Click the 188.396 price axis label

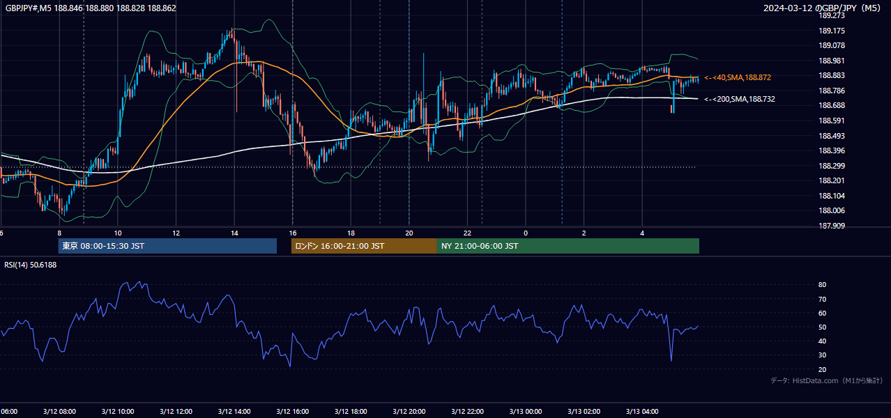831,150
